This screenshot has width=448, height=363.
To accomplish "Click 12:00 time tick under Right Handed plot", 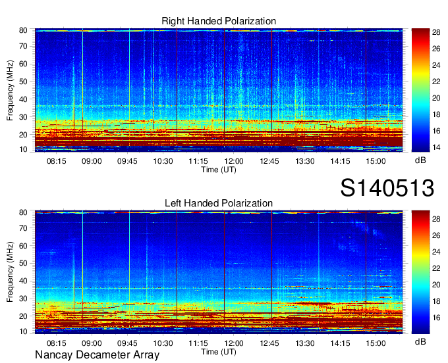I will click(234, 161).
